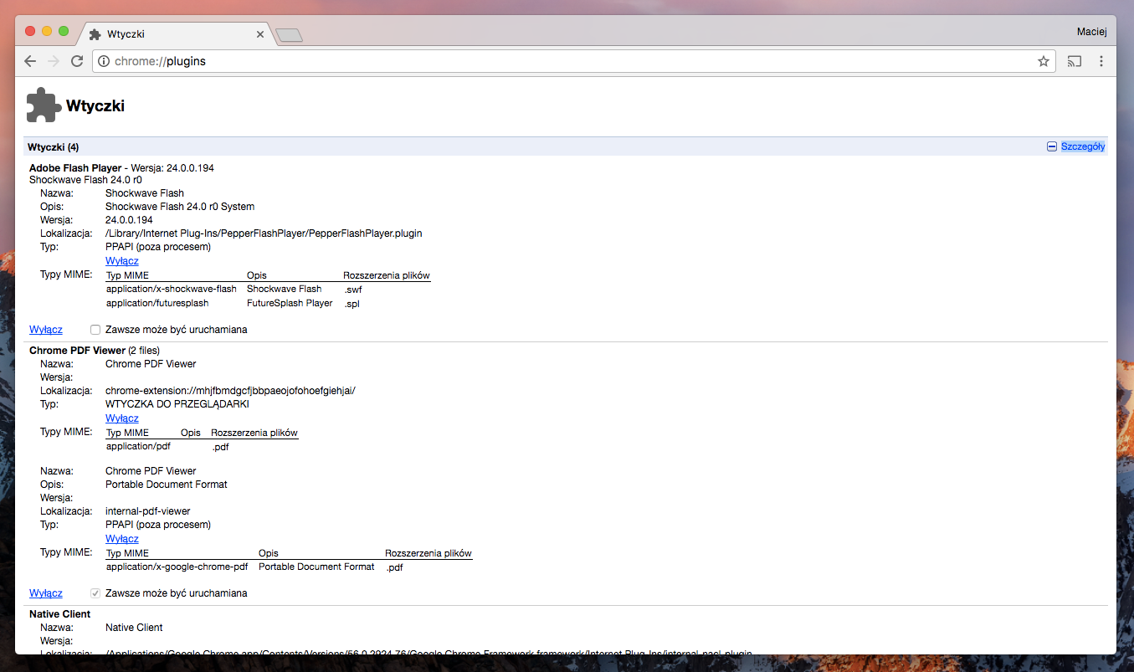Screen dimensions: 1134x672
Task: Click the .spl file extension
Action: click(x=351, y=304)
